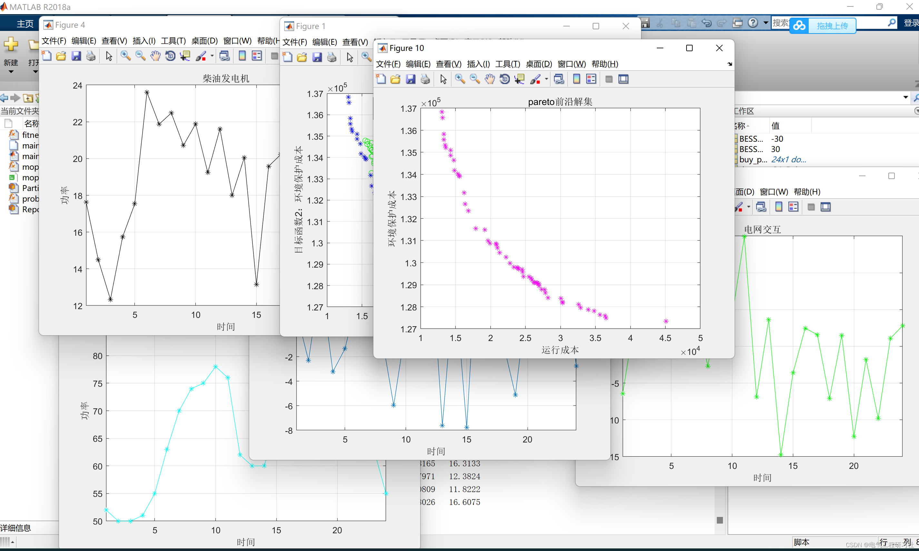919x551 pixels.
Task: Select Pan hand tool in Figure 10
Action: 490,79
